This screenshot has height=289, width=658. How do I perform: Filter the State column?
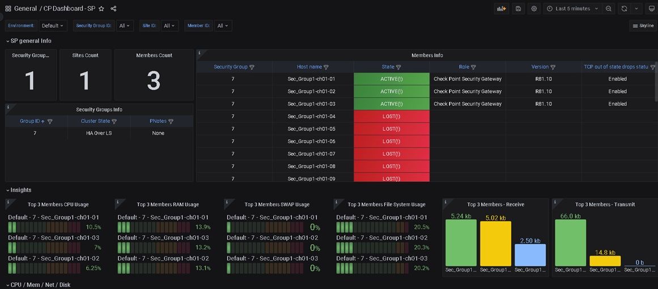pyautogui.click(x=398, y=67)
